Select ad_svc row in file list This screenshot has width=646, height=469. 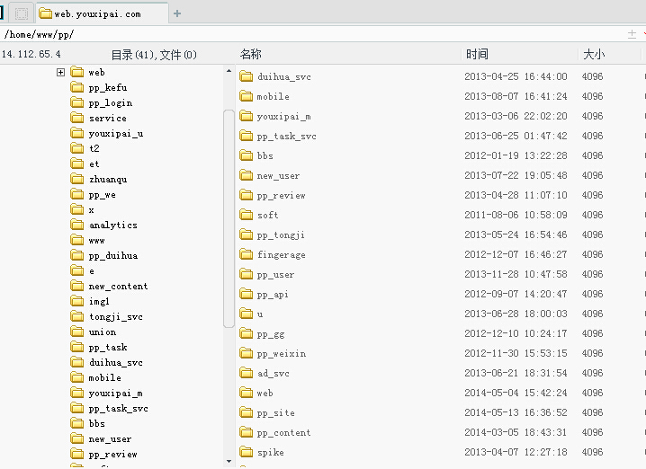tap(439, 373)
